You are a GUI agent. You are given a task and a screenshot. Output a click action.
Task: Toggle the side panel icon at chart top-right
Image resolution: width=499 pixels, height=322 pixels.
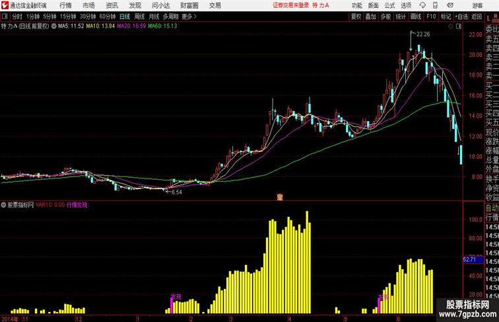(x=459, y=26)
